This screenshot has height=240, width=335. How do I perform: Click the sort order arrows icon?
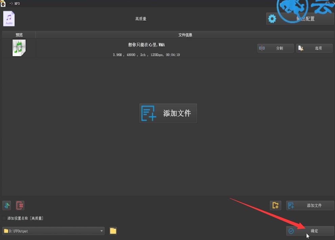click(7, 205)
